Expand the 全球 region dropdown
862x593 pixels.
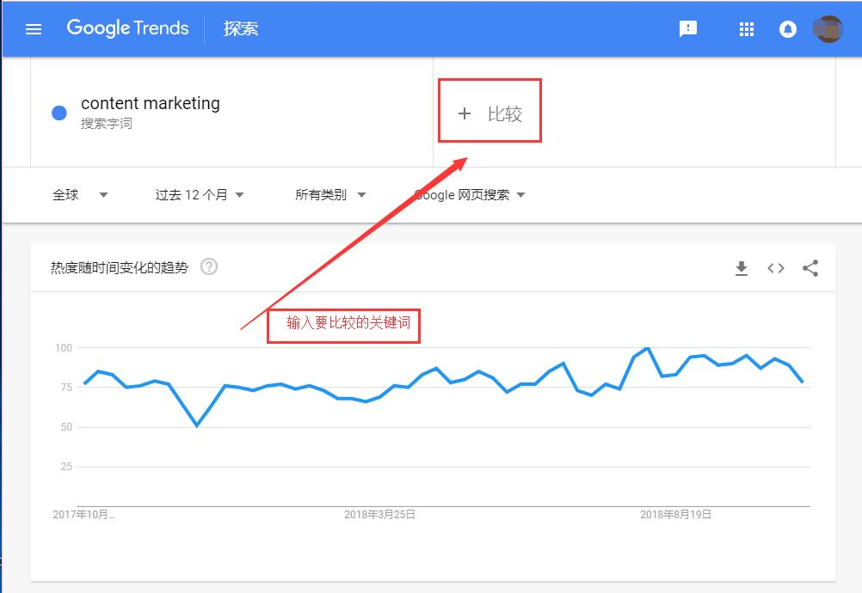pyautogui.click(x=79, y=195)
